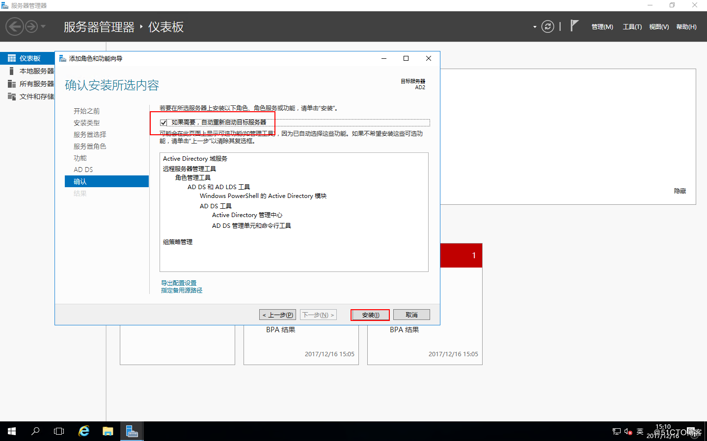Select '组策略管理' in the list
This screenshot has width=707, height=441.
tap(178, 242)
